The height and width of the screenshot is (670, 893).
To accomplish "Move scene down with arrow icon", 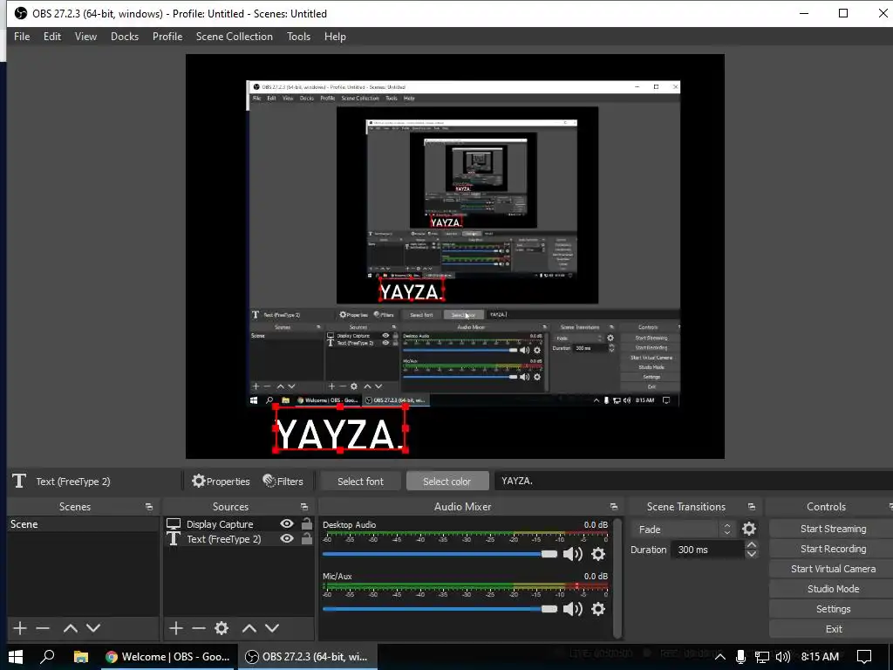I will tap(93, 628).
